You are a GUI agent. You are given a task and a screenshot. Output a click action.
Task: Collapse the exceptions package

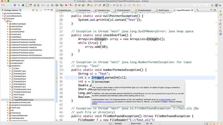click(8, 66)
